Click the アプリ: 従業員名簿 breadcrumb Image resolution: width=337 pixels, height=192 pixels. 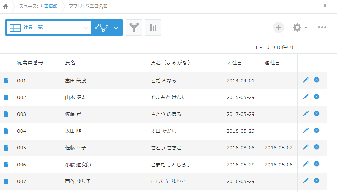(88, 7)
